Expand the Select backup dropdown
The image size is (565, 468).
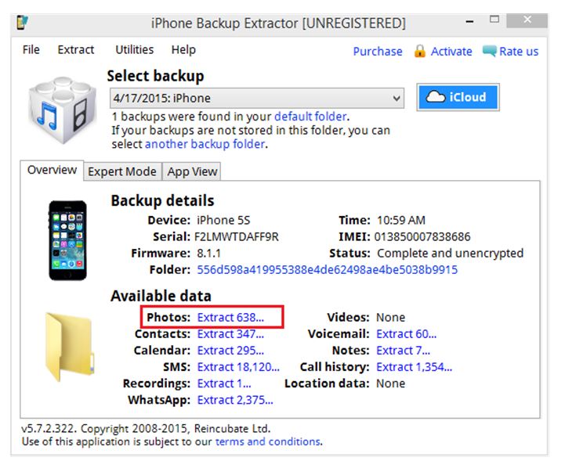[397, 99]
